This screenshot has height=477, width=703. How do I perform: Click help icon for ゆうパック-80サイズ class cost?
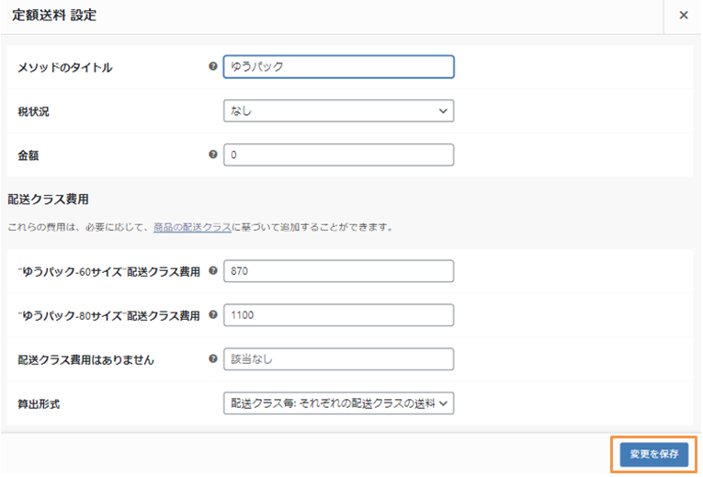[x=213, y=314]
